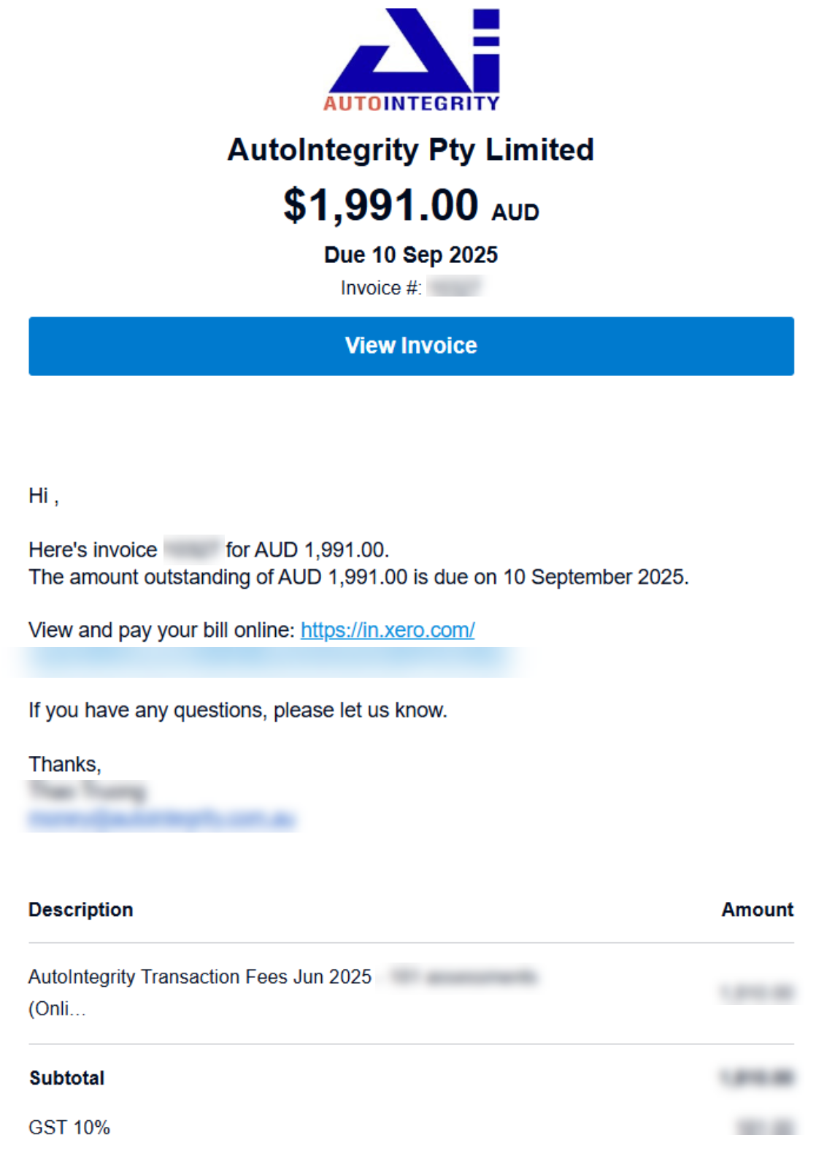Click the Due 10 Sep 2025 date
Image resolution: width=835 pixels, height=1151 pixels.
pyautogui.click(x=411, y=255)
